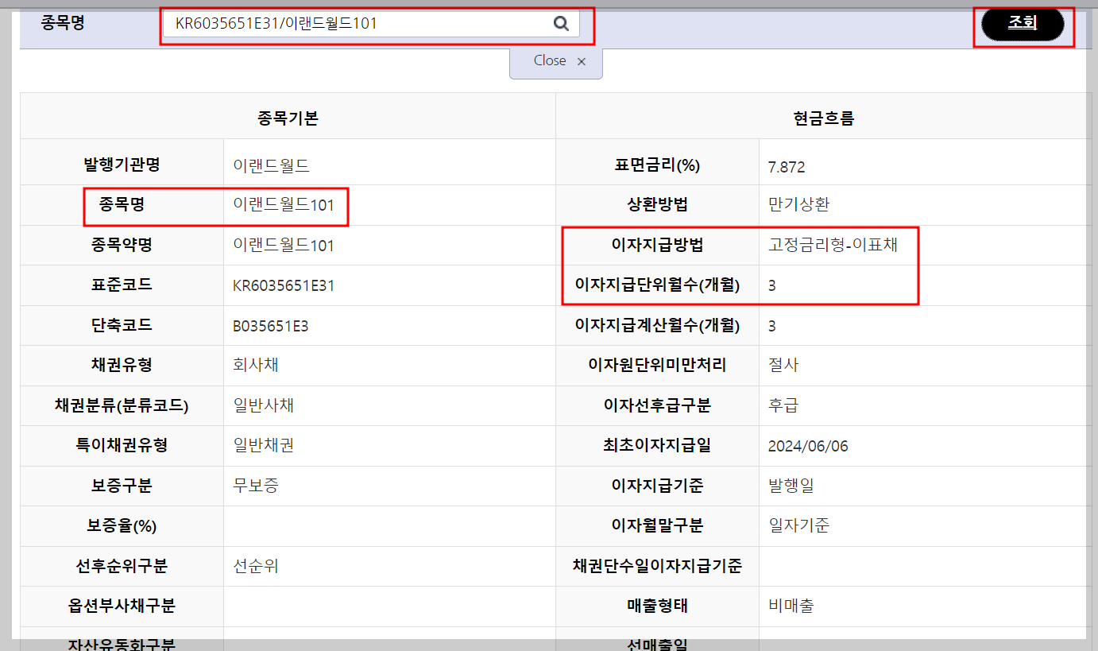Click the 이자선후급구분 value 후급
1098x651 pixels.
[x=783, y=405]
